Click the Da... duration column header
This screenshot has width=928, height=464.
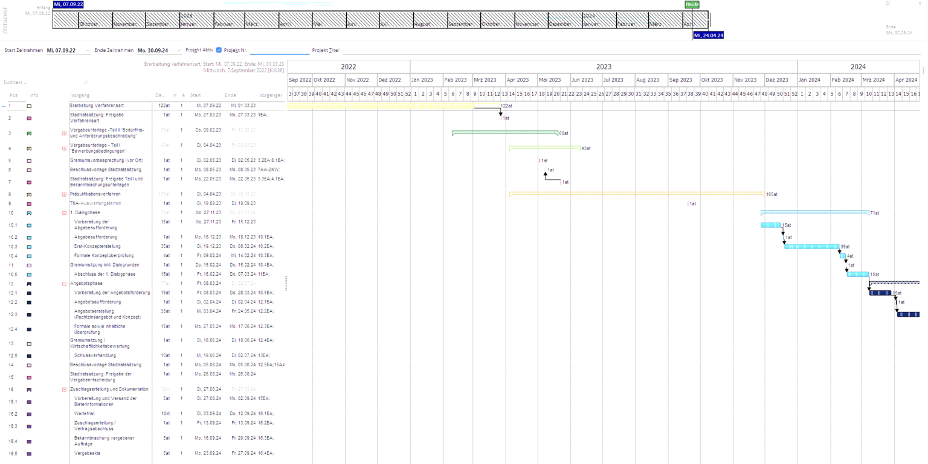[160, 95]
